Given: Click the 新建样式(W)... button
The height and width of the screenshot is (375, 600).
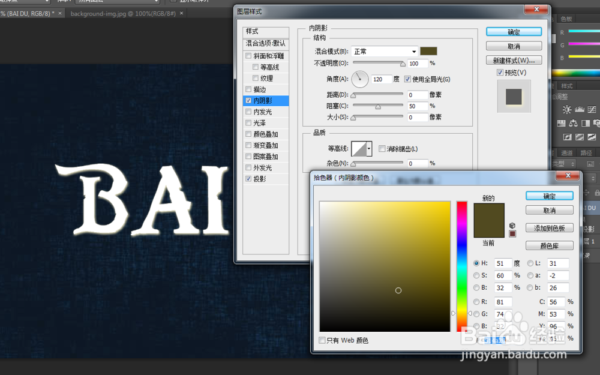Looking at the screenshot, I should (x=514, y=61).
